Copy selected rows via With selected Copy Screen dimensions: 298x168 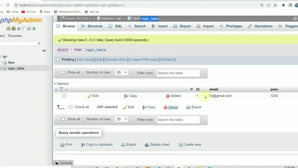tap(149, 107)
